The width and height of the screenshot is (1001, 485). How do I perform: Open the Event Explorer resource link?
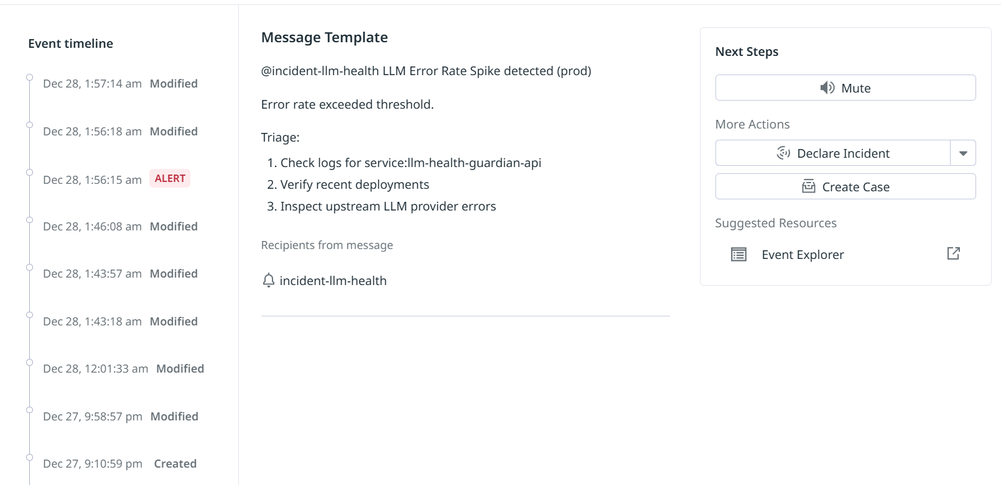(803, 255)
